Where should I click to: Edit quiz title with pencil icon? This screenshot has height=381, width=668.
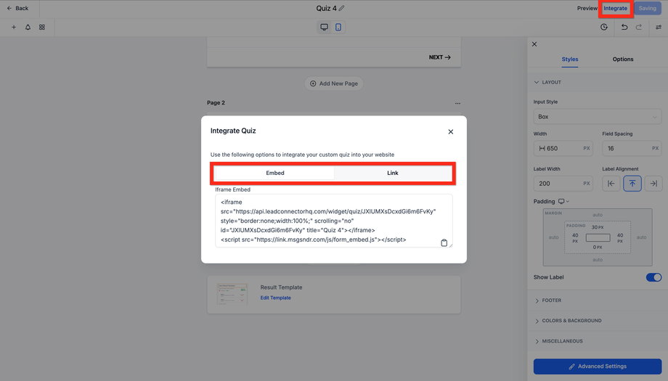tap(342, 8)
